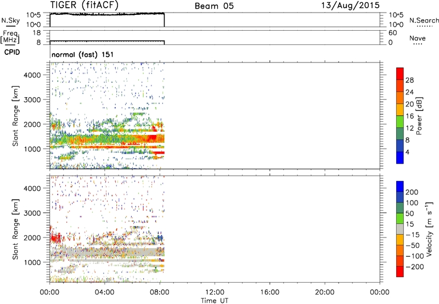The image size is (439, 304).
Task: Click the '16:00' time axis tick label
Action: [x=269, y=292]
